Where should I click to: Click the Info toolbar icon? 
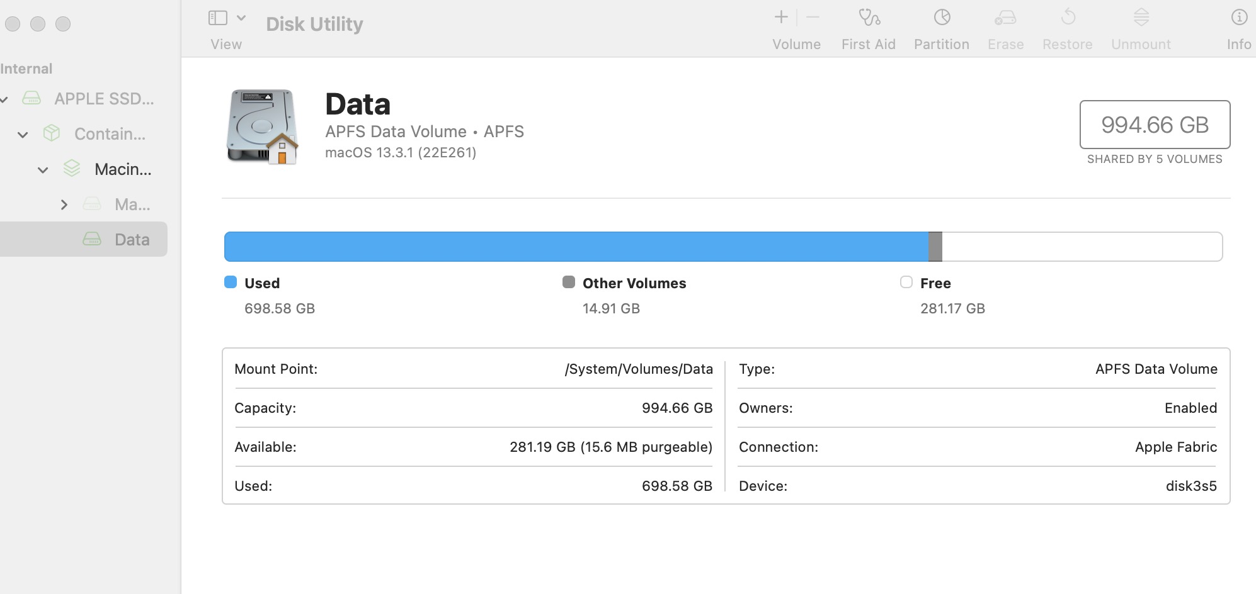[1238, 18]
